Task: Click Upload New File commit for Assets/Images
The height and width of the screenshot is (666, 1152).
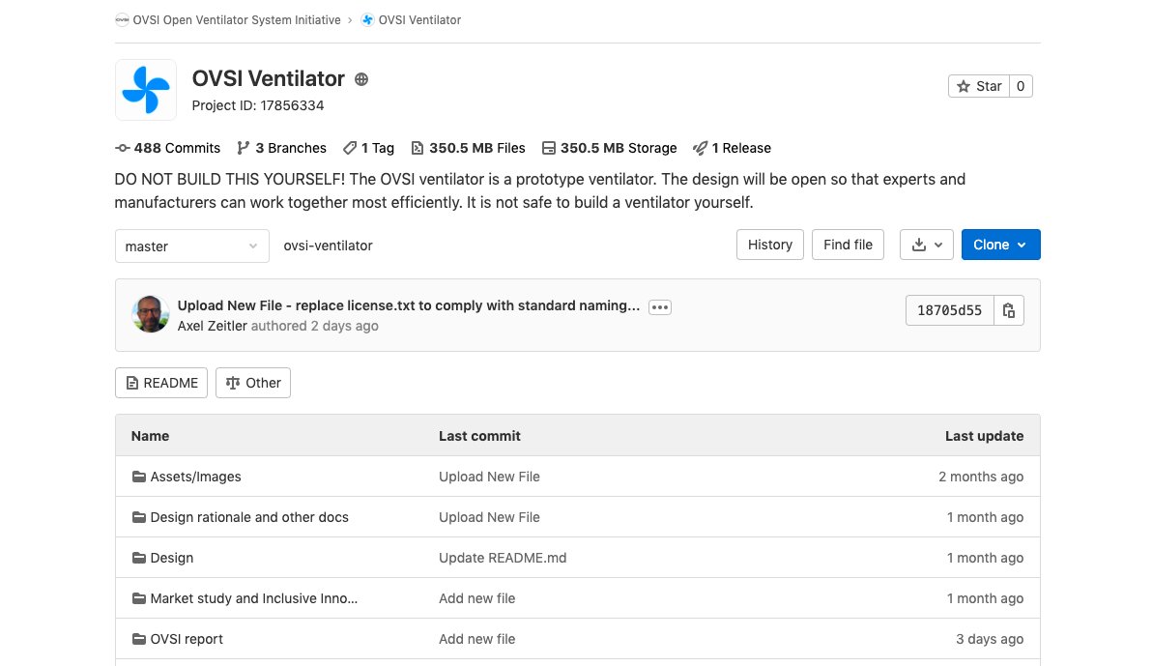Action: pyautogui.click(x=489, y=477)
